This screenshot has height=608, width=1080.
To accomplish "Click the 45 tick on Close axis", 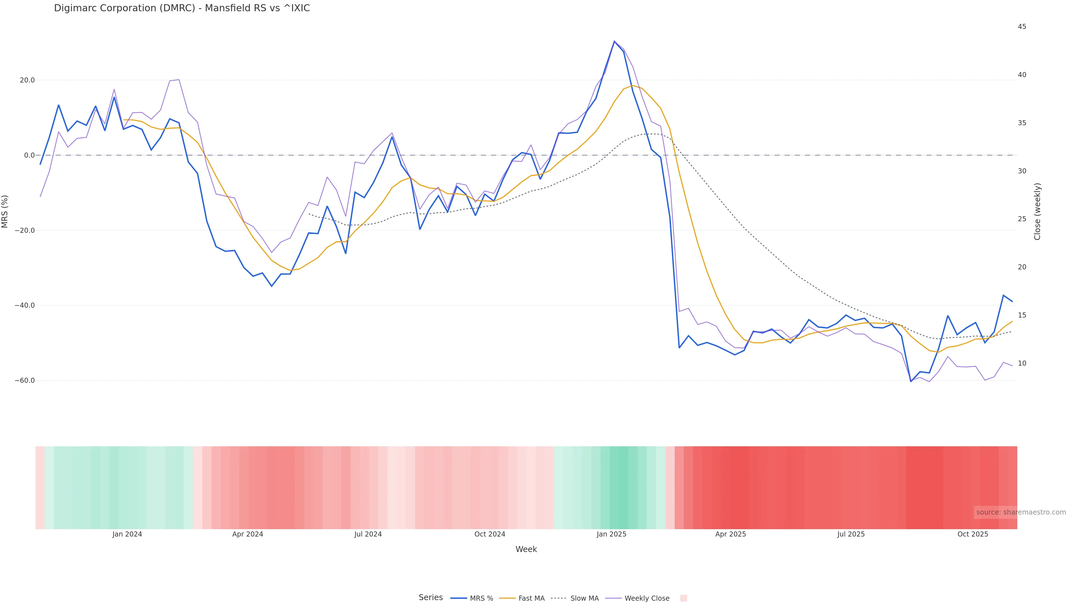I will (x=1022, y=27).
